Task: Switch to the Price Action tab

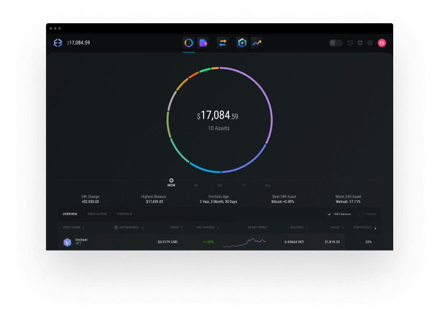Action: pos(97,214)
